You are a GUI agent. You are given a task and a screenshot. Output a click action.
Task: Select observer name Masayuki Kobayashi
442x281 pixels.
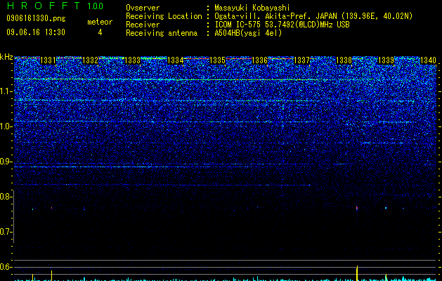pyautogui.click(x=252, y=8)
